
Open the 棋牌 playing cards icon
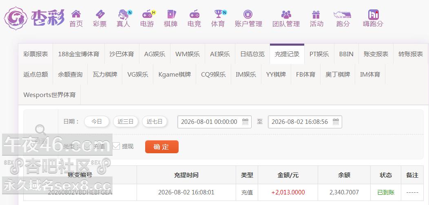click(x=171, y=14)
